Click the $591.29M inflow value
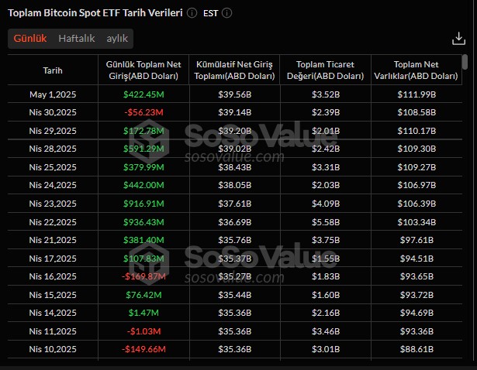This screenshot has width=477, height=370. click(143, 149)
